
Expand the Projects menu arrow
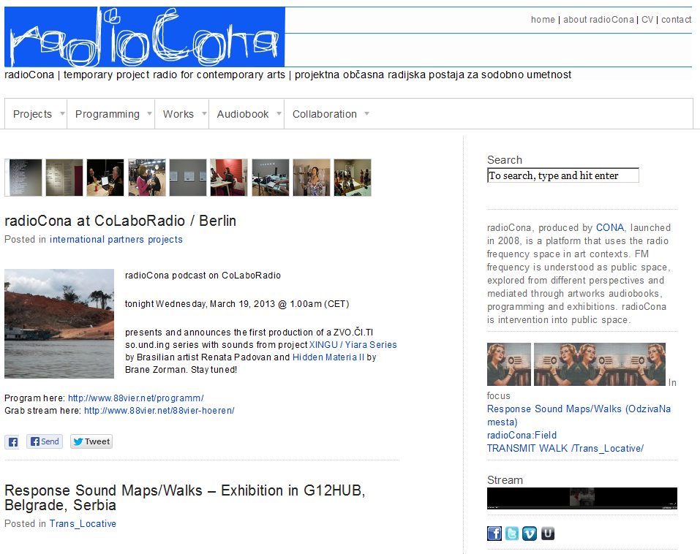coord(62,114)
